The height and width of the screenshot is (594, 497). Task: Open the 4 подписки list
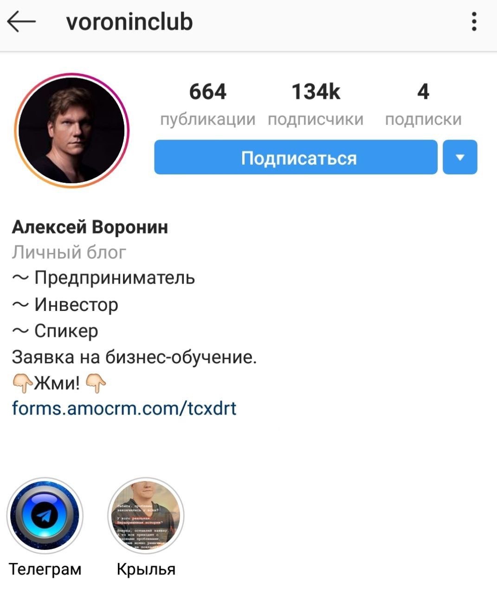pos(423,104)
